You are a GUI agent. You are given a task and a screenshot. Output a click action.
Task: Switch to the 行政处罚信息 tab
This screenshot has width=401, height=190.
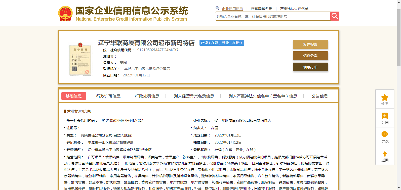click(147, 96)
